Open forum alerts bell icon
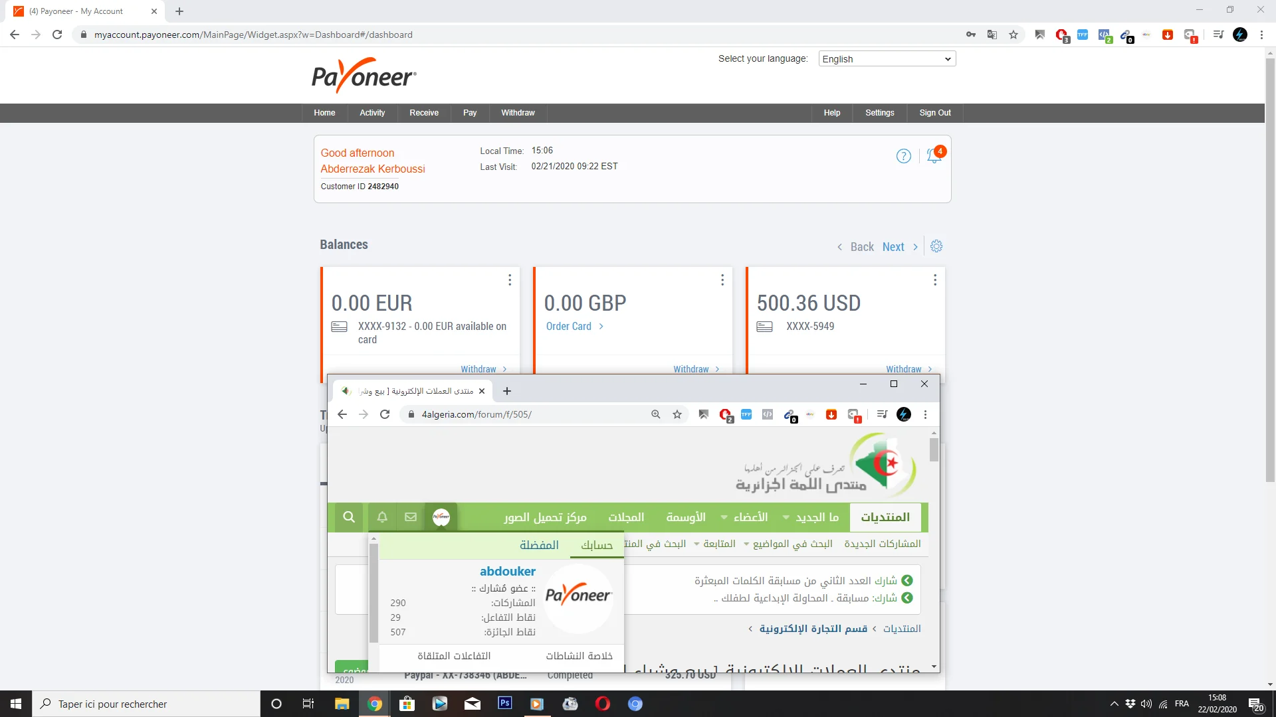Image resolution: width=1276 pixels, height=717 pixels. (x=382, y=517)
